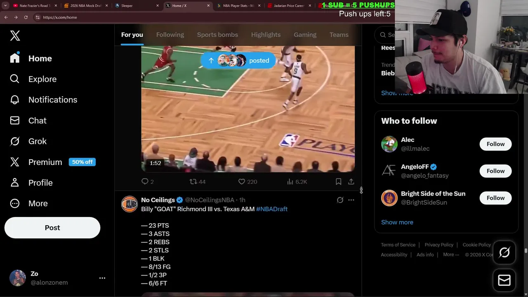The height and width of the screenshot is (297, 528).
Task: Click Zo's profile avatar
Action: (x=18, y=278)
